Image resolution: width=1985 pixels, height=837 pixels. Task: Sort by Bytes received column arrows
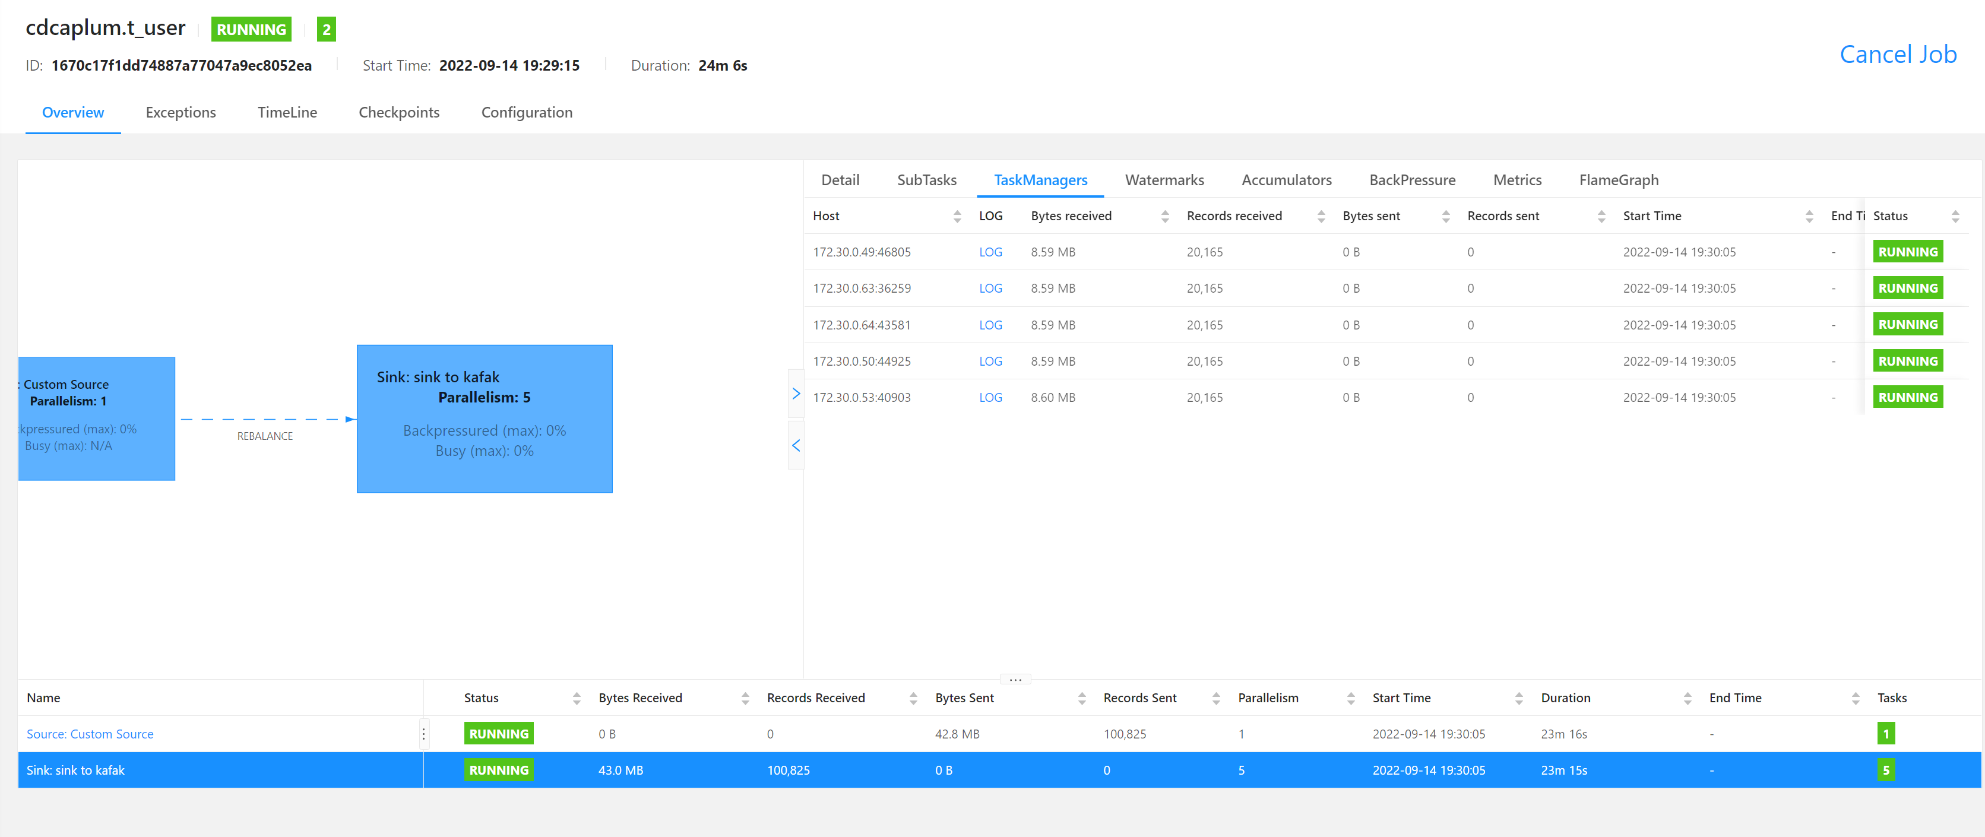[x=1165, y=217]
